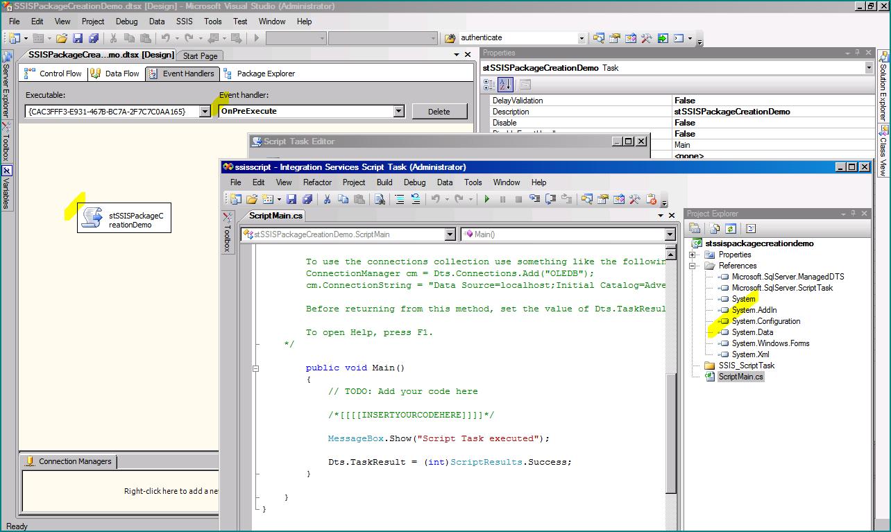Click Description property value stSSISPackageCreationDemo
Viewport: 891px width, 532px height.
coord(732,112)
